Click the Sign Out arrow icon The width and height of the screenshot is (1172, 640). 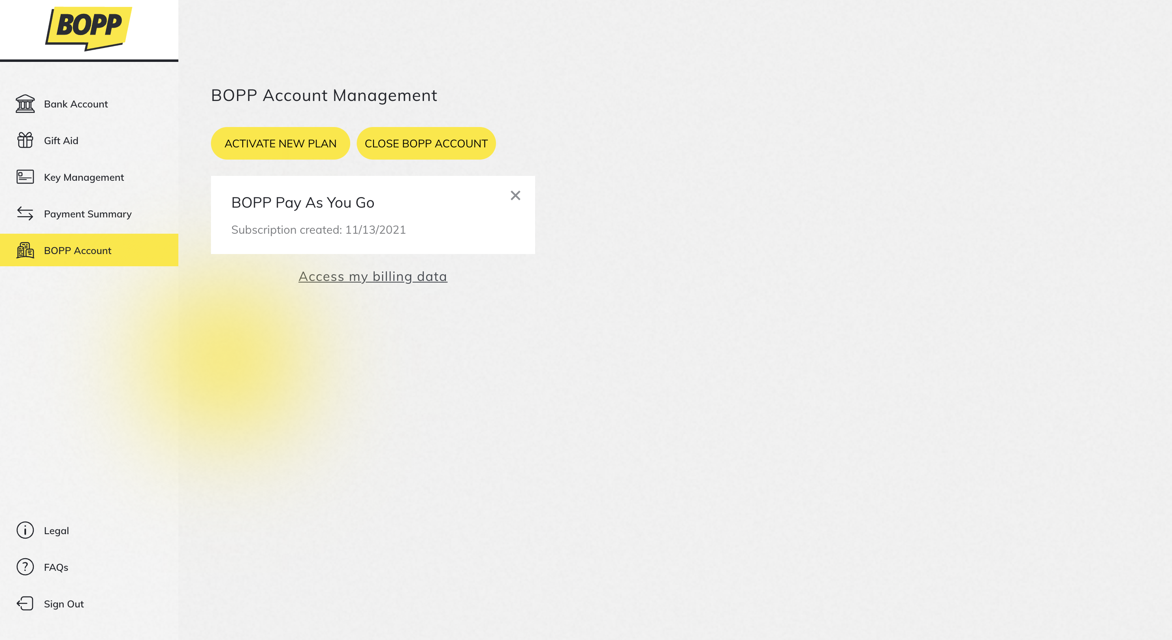point(25,604)
